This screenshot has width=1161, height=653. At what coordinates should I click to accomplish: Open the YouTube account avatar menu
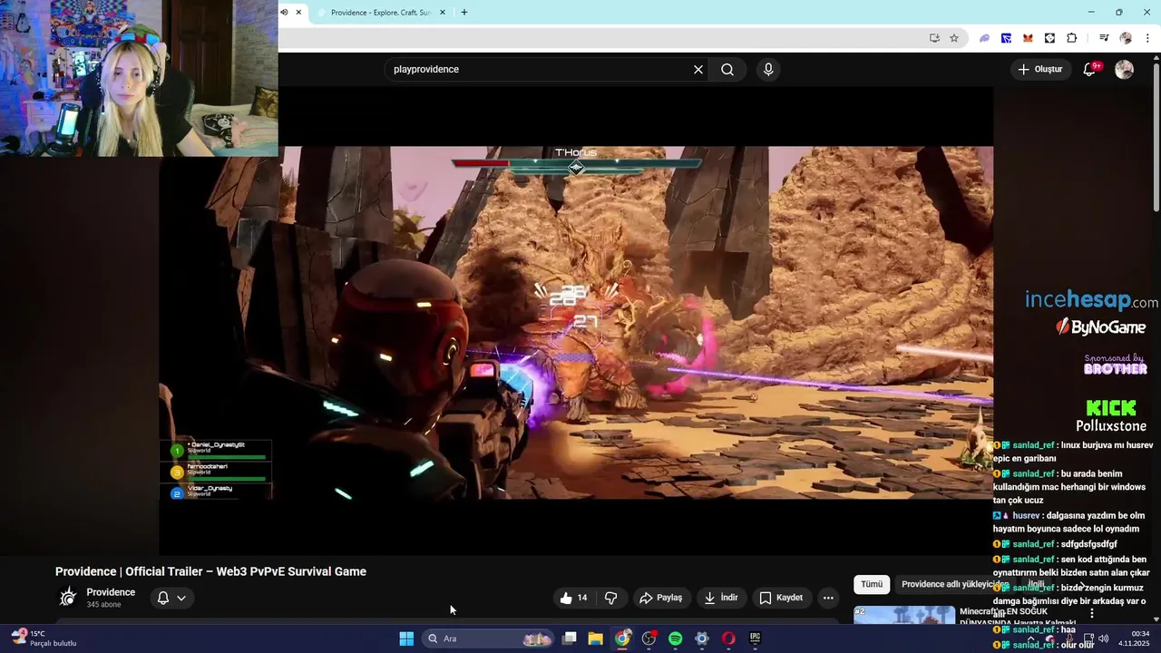1124,70
